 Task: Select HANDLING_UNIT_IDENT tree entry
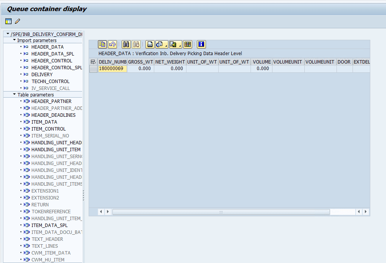coord(57,170)
